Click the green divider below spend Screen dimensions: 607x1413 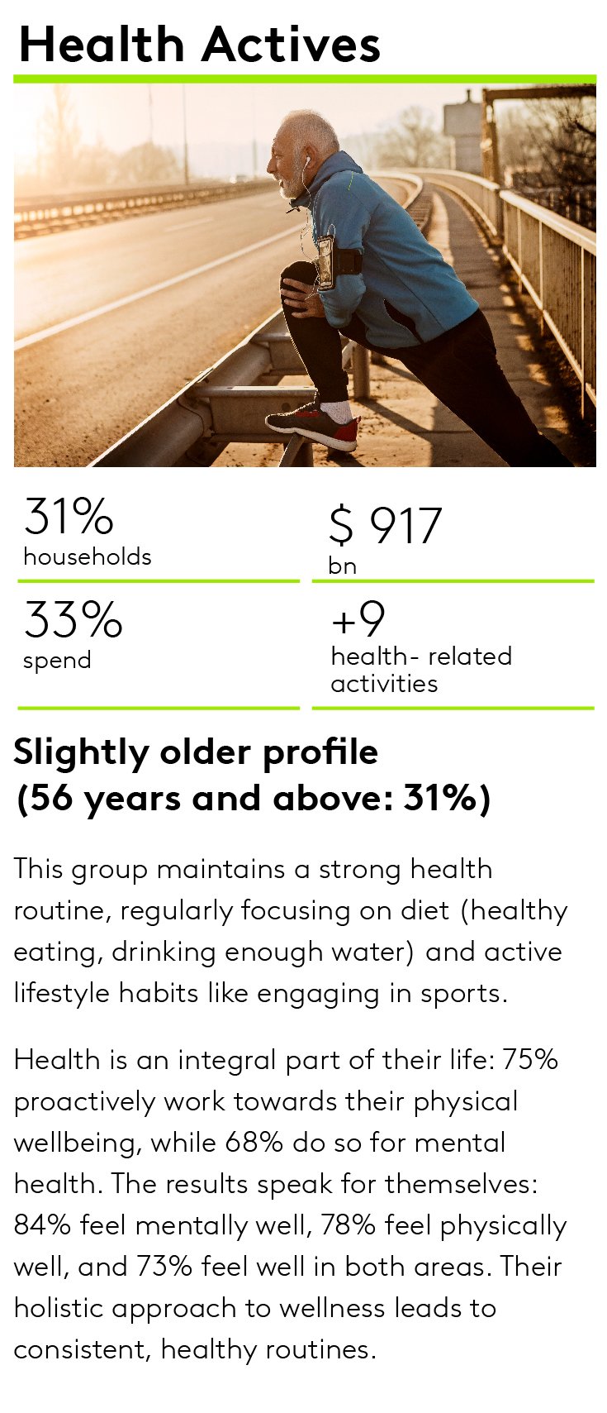coord(159,708)
